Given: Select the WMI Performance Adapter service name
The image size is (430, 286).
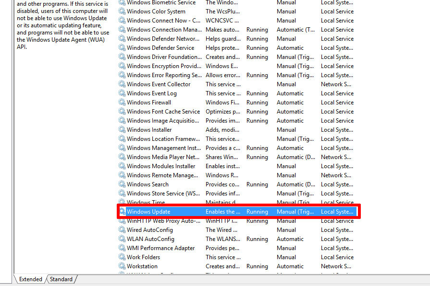Looking at the screenshot, I should (160, 248).
